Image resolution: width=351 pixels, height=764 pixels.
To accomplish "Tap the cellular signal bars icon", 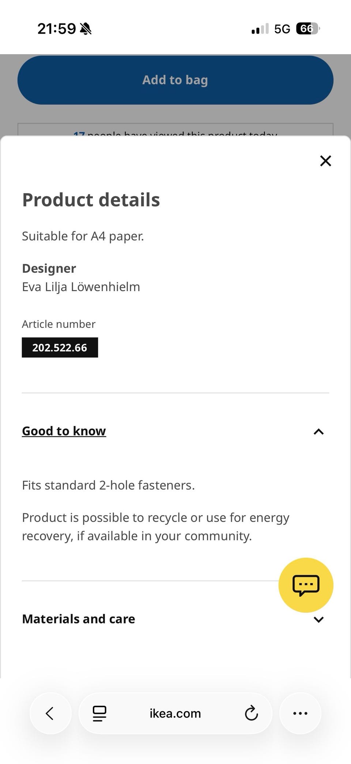I will tap(260, 29).
